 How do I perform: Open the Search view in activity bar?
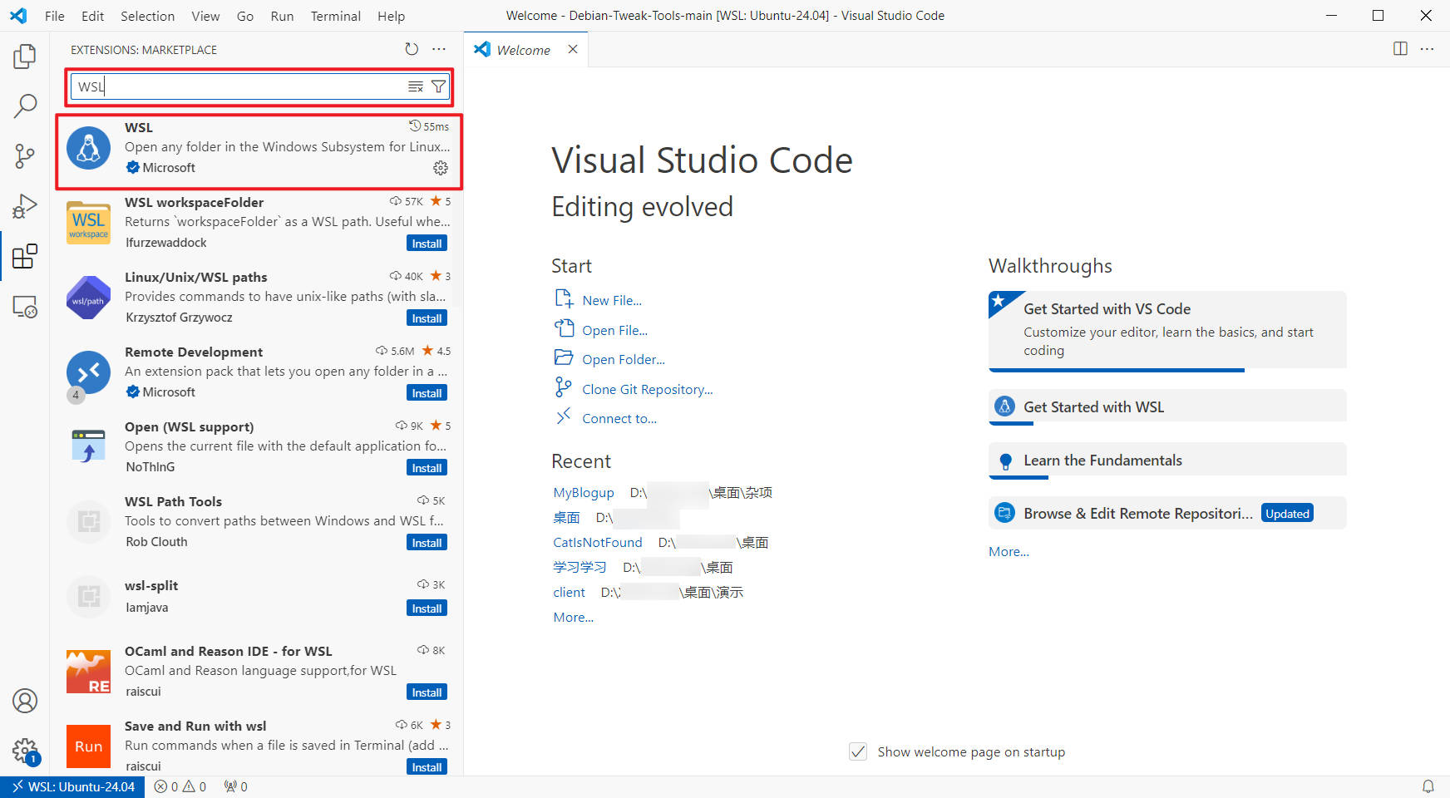pos(25,106)
